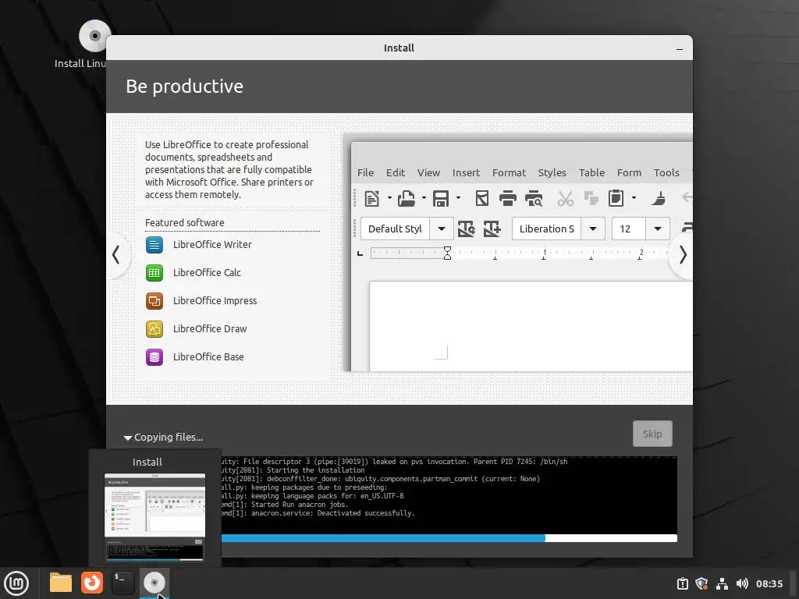The image size is (799, 599).
Task: Click the clock showing 08:35
Action: [x=769, y=583]
